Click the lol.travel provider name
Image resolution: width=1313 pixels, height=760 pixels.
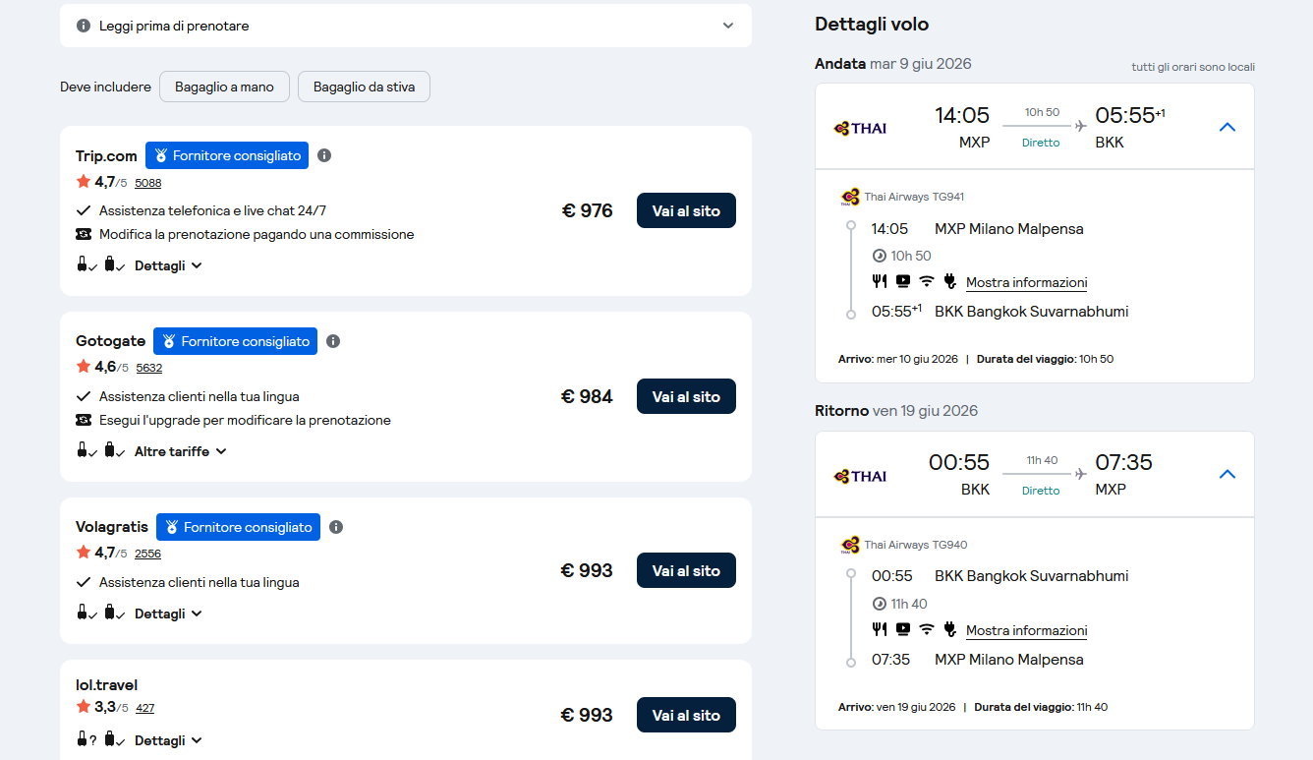tap(106, 684)
